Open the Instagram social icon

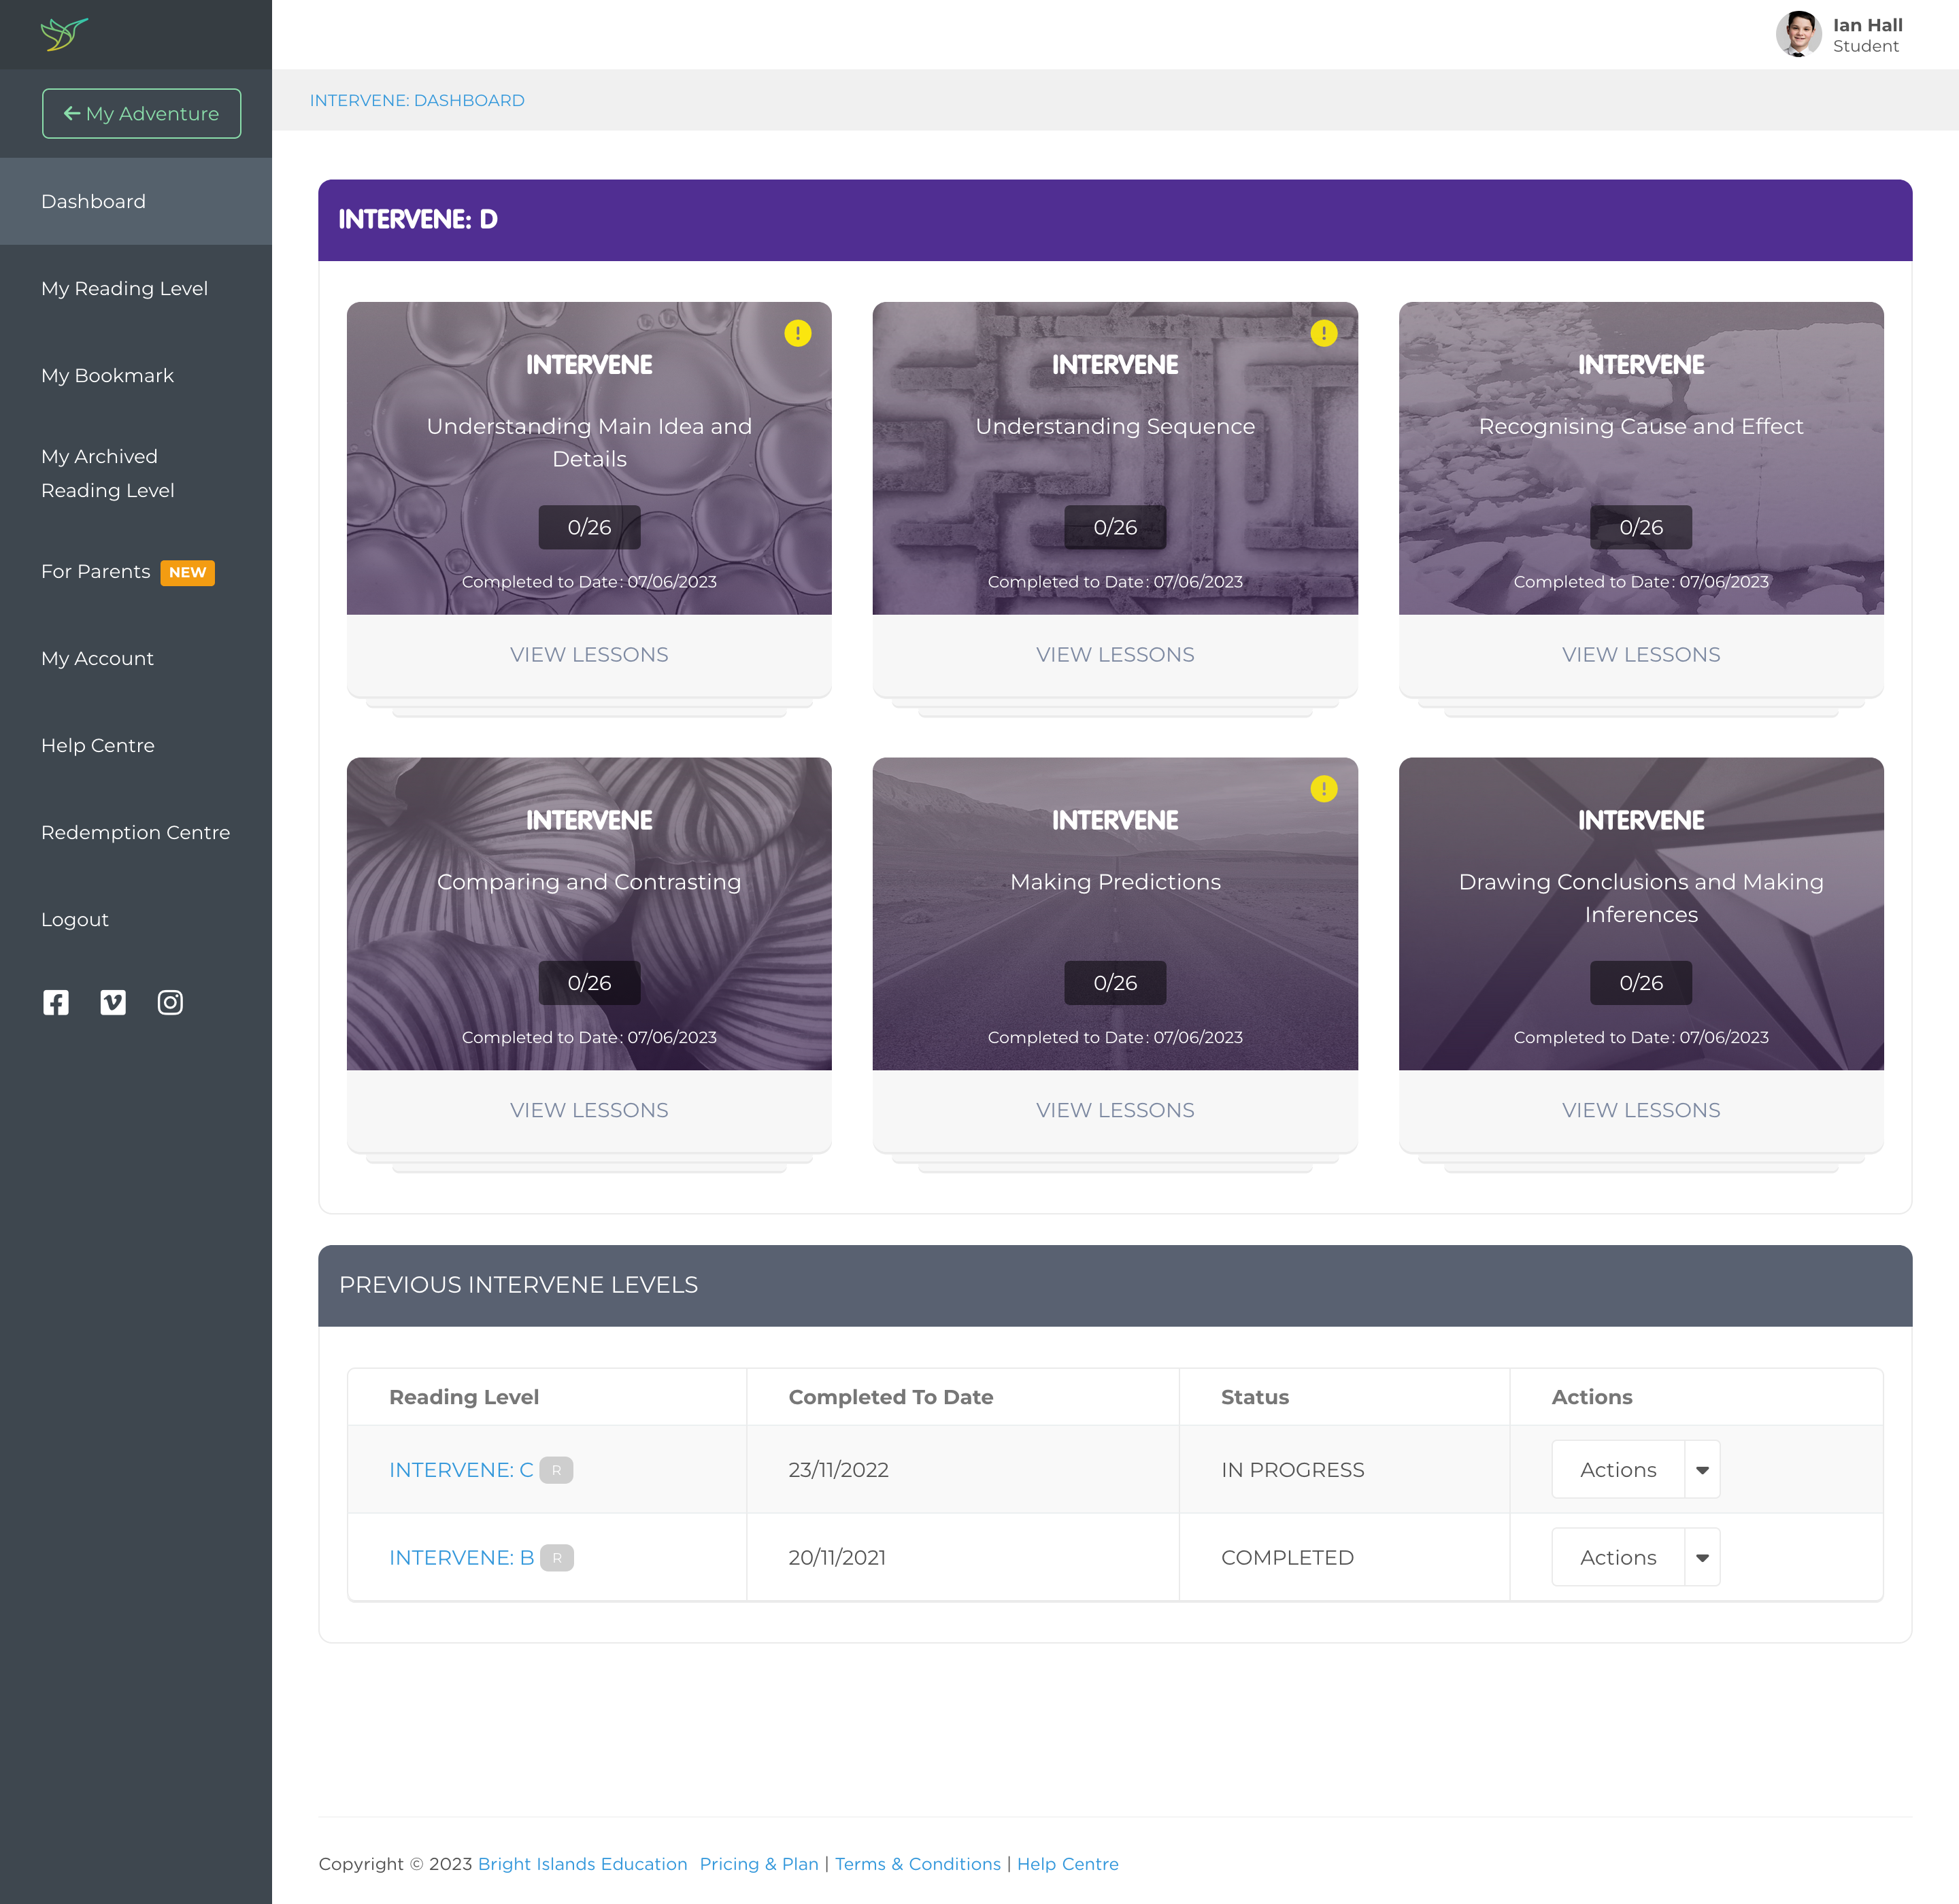point(170,1002)
